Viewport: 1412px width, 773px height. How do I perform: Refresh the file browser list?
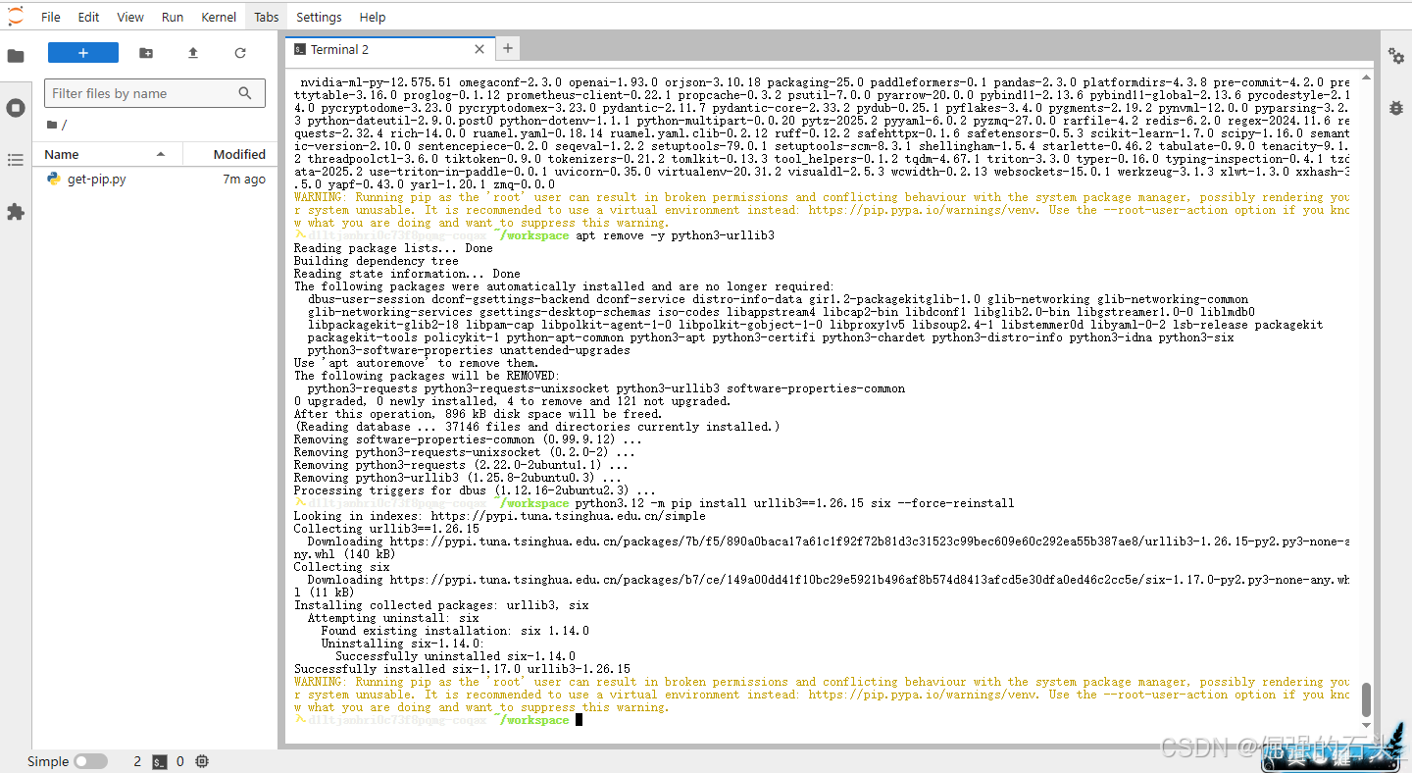tap(240, 53)
